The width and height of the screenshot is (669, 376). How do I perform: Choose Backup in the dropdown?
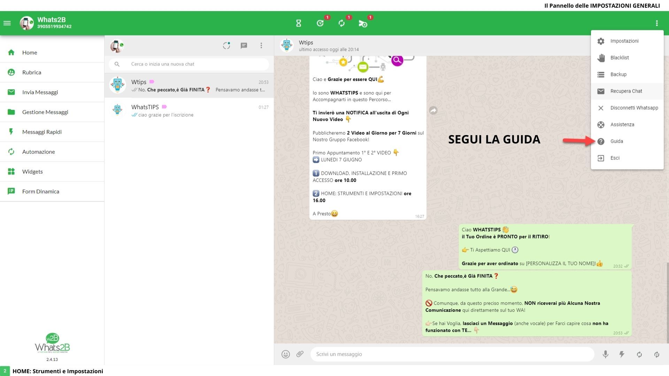[x=627, y=75]
